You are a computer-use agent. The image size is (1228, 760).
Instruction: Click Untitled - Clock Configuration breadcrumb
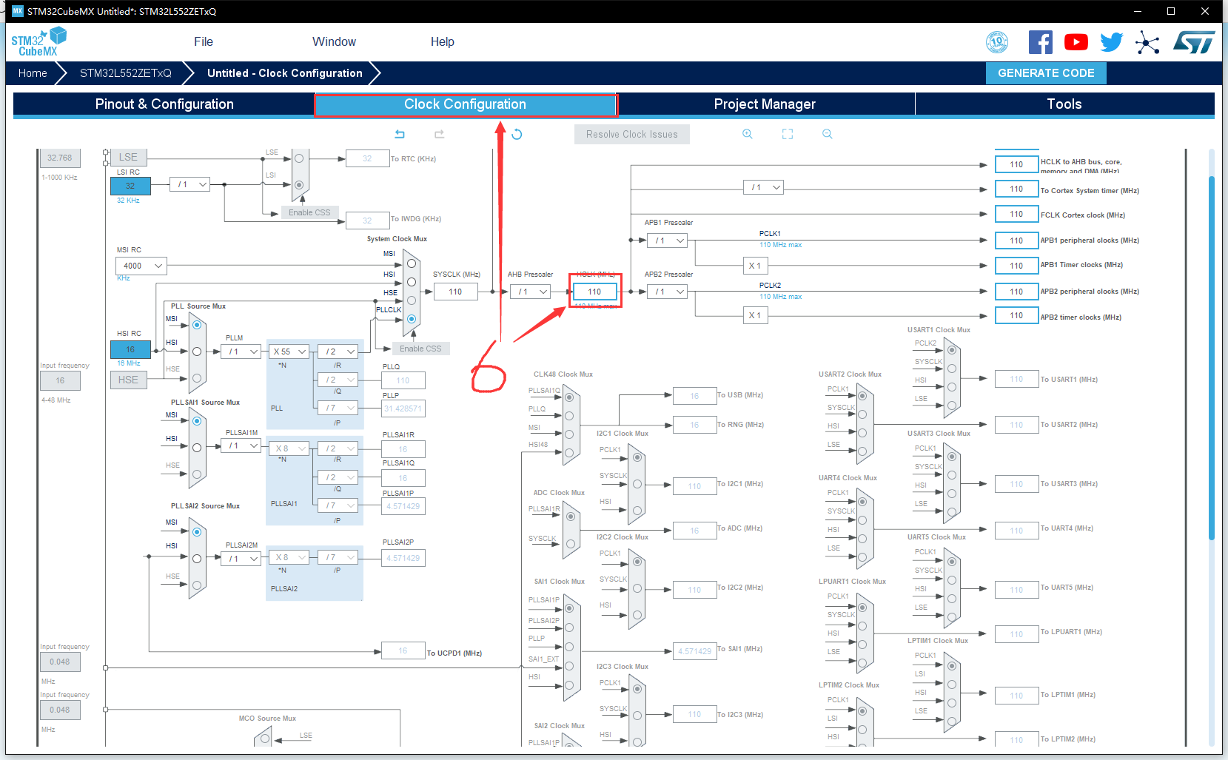[x=285, y=73]
